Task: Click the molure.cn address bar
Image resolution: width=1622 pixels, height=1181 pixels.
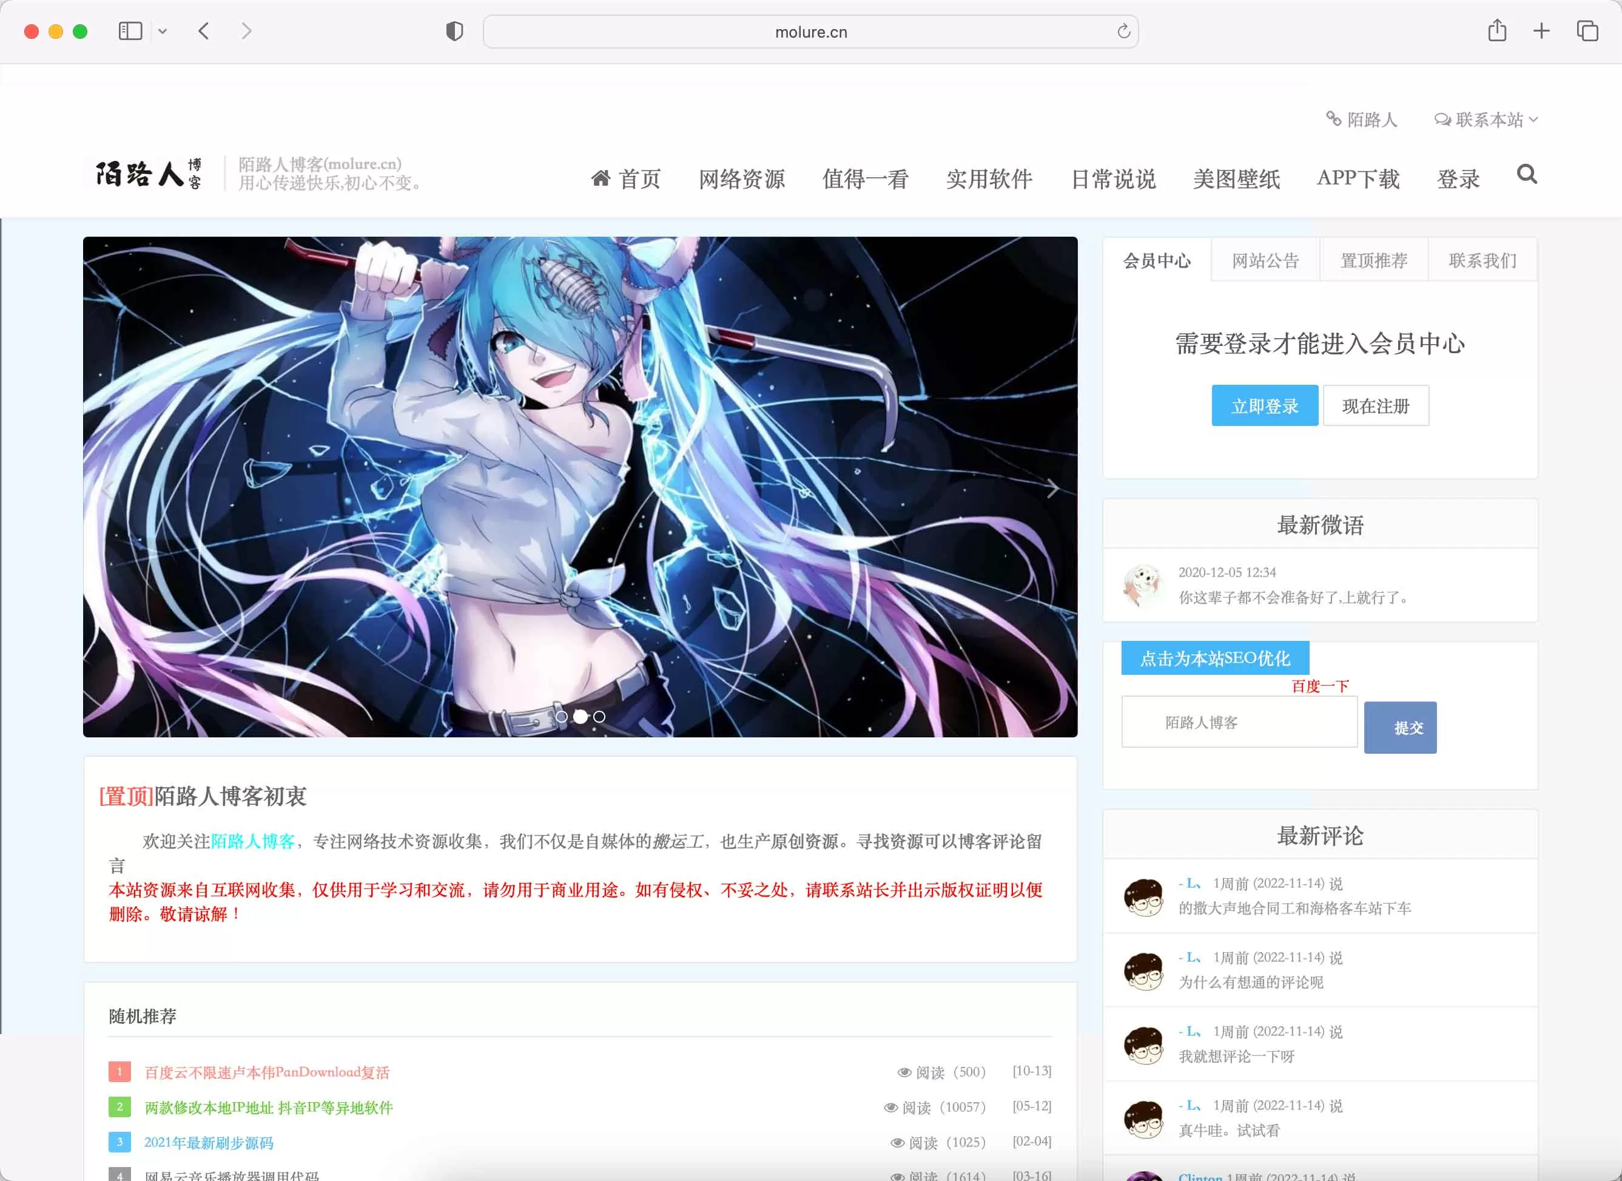Action: 810,32
